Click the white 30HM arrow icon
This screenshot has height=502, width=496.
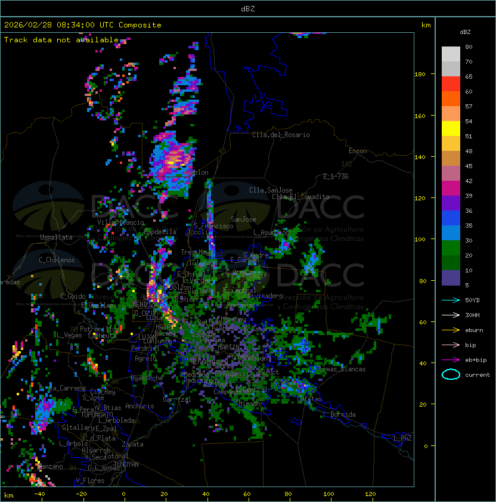pos(451,315)
